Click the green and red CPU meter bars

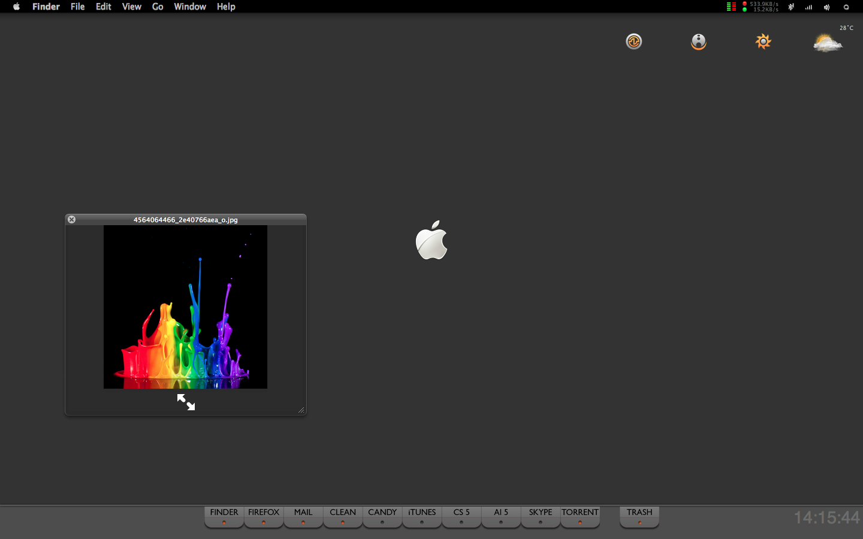(731, 7)
